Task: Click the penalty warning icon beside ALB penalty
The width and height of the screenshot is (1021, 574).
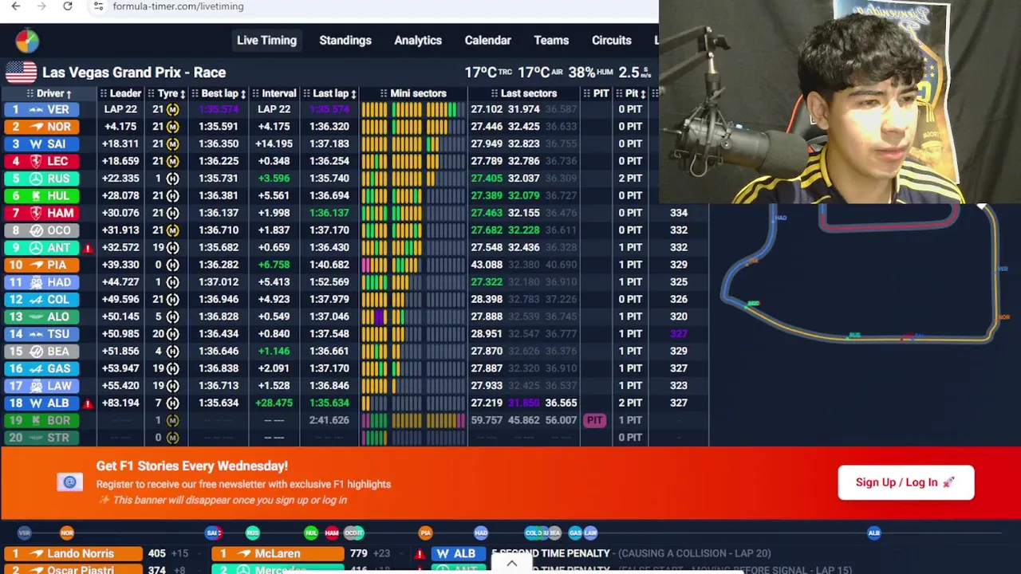Action: tap(420, 553)
